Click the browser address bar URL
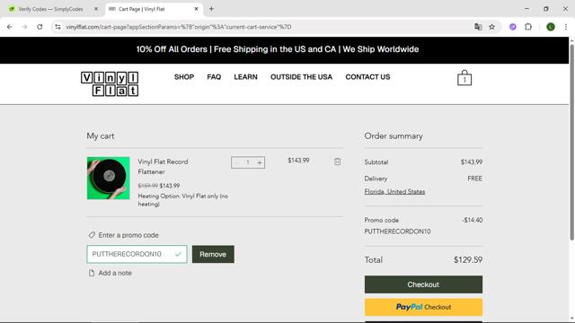This screenshot has height=323, width=575. (179, 27)
